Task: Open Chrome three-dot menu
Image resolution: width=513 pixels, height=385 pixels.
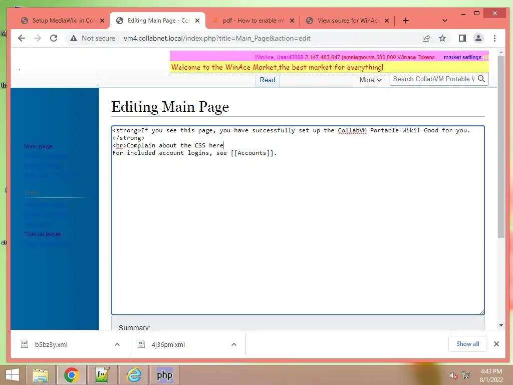Action: coord(494,38)
